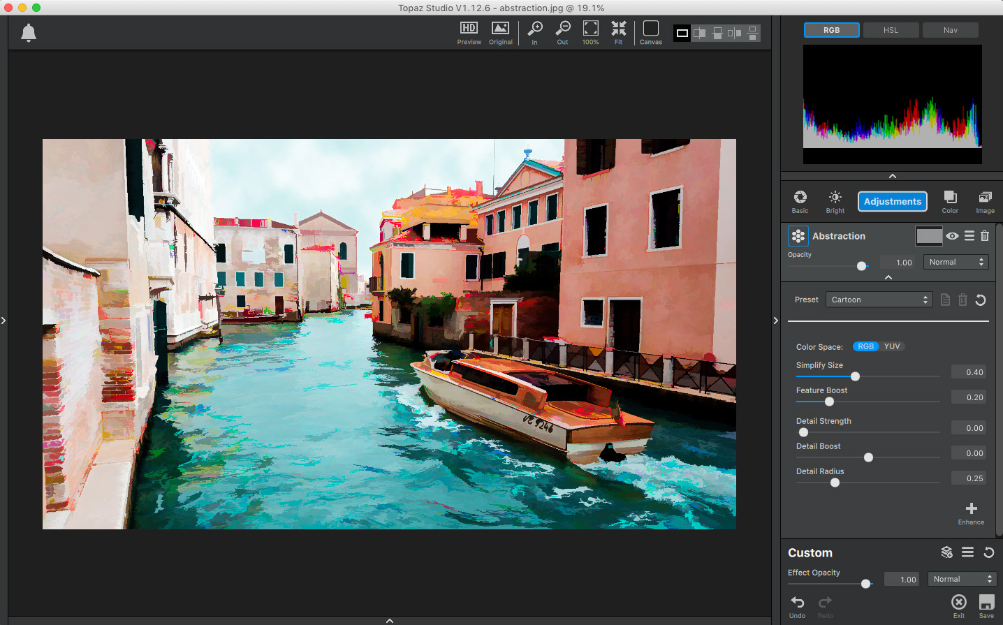Delete the Abstraction adjustment with trash icon
1003x625 pixels.
click(x=985, y=236)
